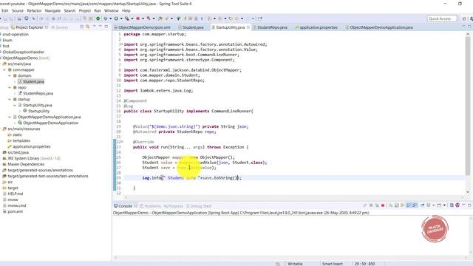Open the Window menu
473x266 pixels.
click(x=112, y=10)
